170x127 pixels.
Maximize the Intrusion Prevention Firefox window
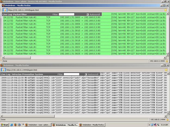(x=165, y=65)
